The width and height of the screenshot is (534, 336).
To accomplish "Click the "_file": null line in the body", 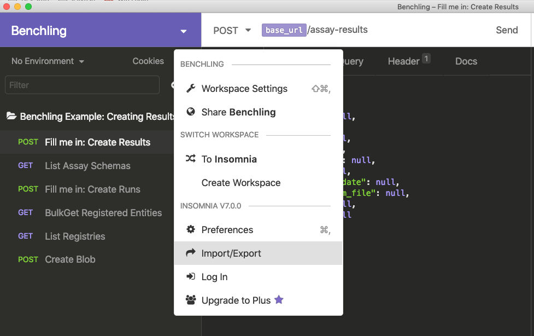I will pos(376,193).
